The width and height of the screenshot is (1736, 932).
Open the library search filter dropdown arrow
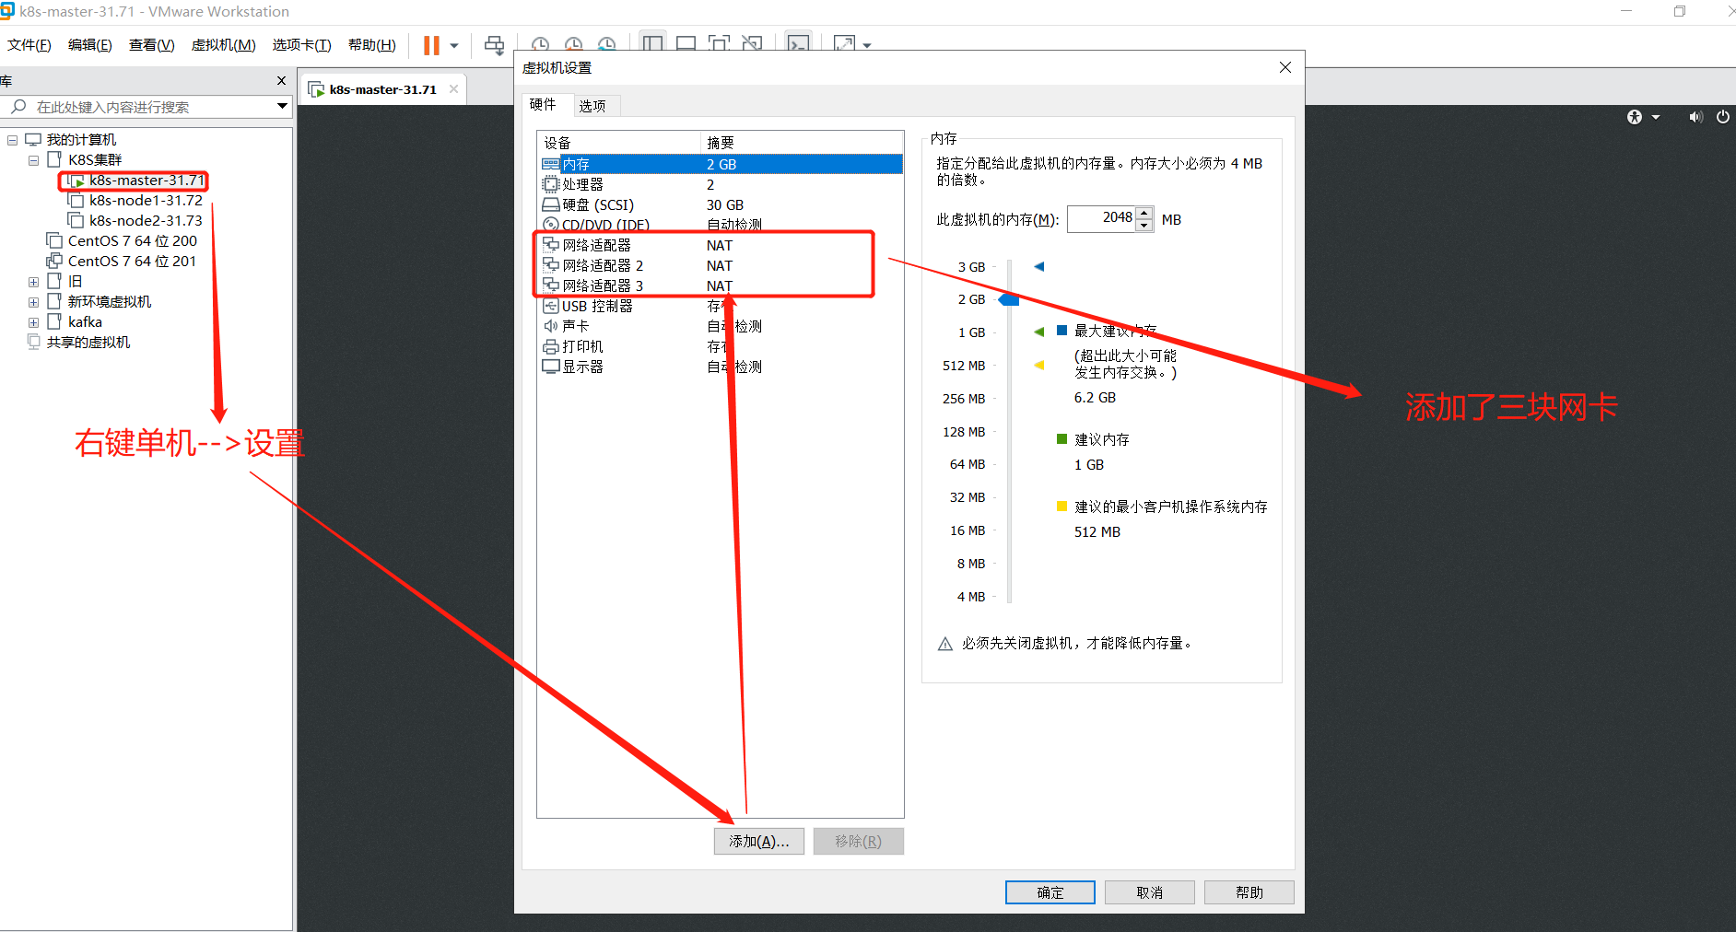(x=282, y=107)
